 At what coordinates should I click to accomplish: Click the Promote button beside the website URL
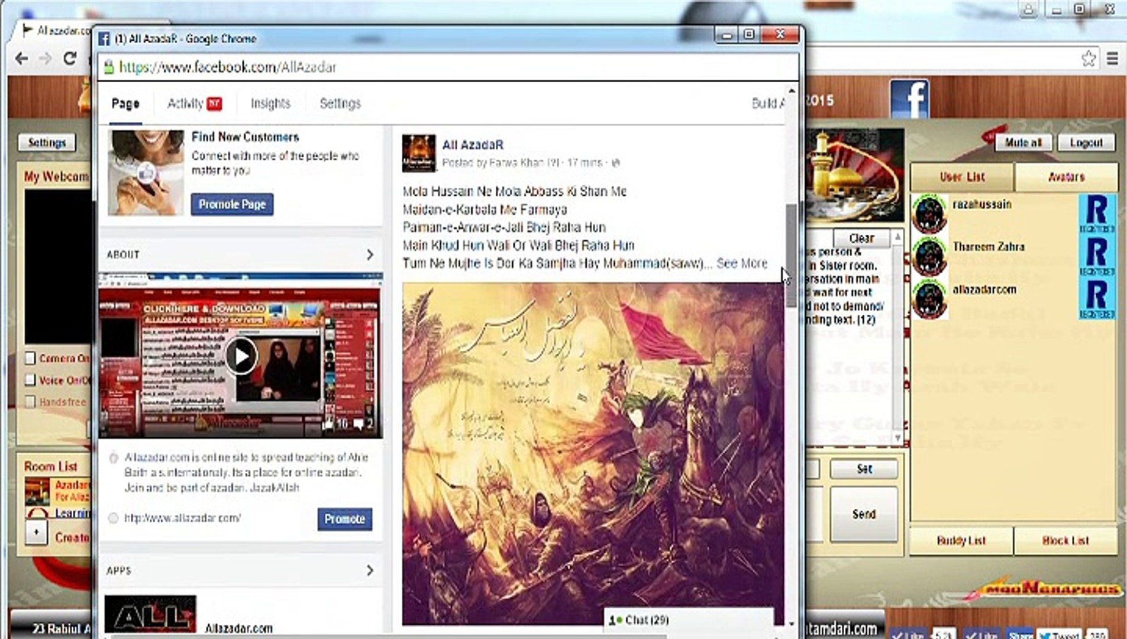tap(345, 519)
